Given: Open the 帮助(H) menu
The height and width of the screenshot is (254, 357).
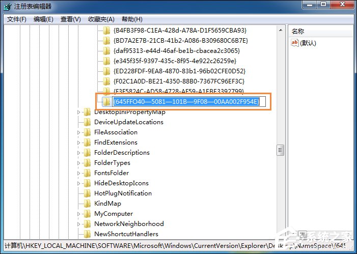Looking at the screenshot, I should [132, 19].
